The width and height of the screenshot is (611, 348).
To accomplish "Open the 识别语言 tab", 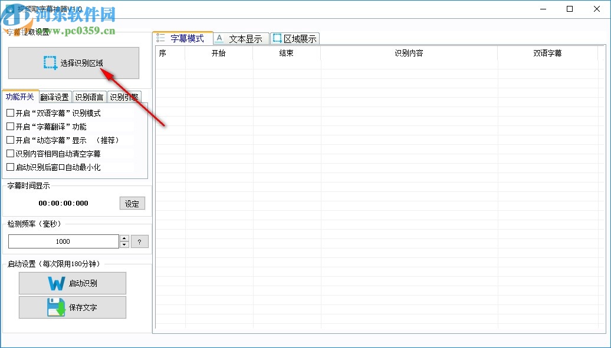I will tap(89, 97).
